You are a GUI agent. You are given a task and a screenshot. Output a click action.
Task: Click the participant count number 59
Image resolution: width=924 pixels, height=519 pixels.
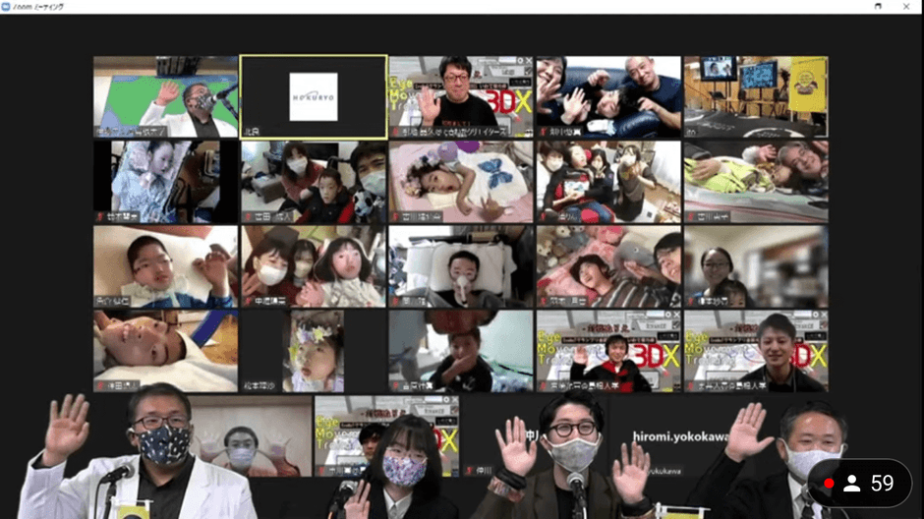(x=882, y=484)
